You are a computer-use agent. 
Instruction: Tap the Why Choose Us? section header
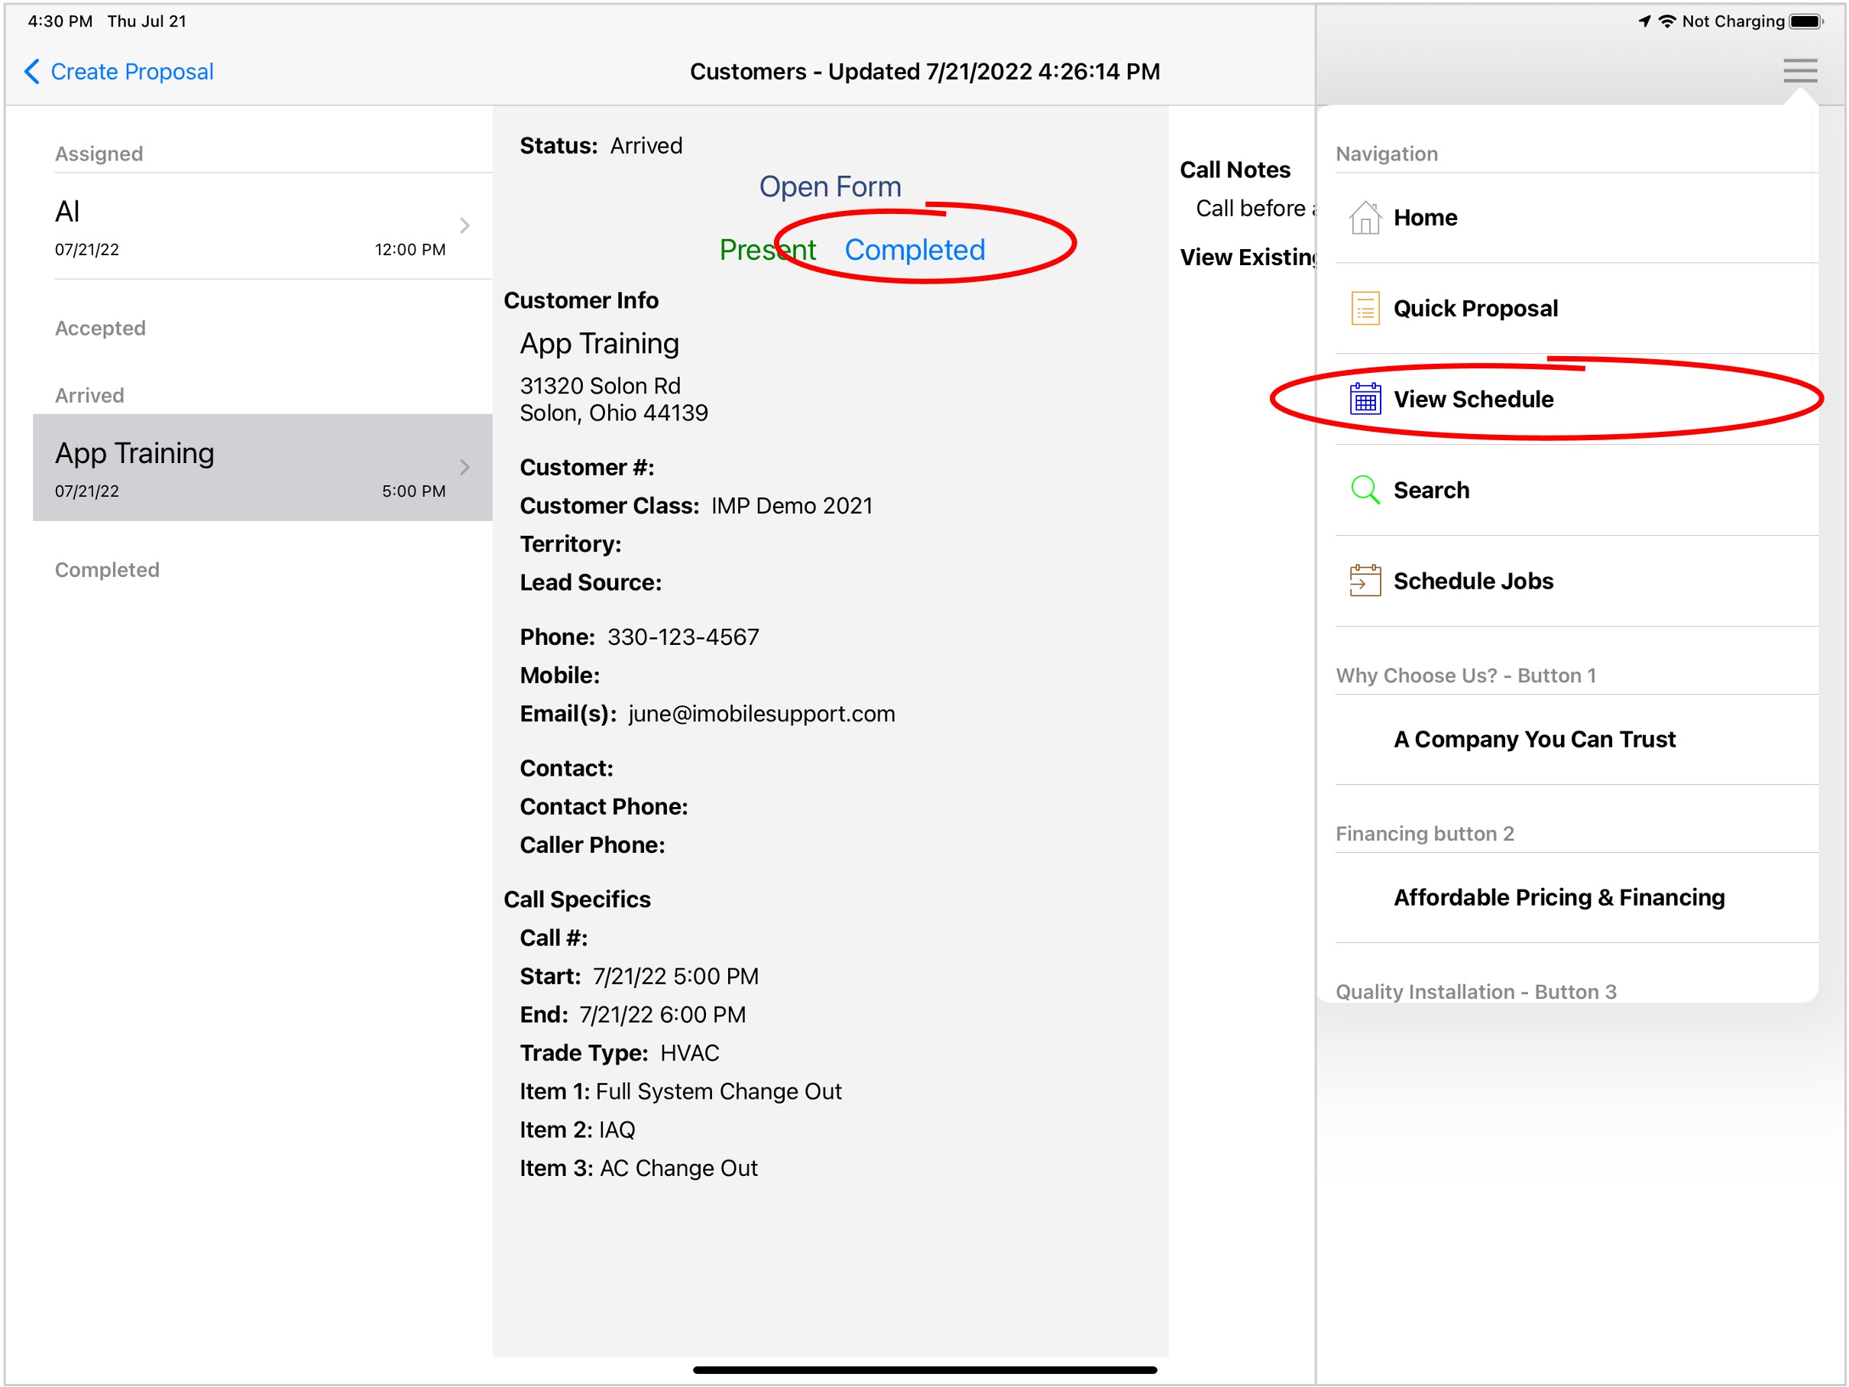pyautogui.click(x=1466, y=676)
